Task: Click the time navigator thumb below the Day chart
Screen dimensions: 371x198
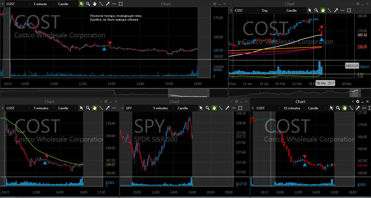Action: (356, 93)
